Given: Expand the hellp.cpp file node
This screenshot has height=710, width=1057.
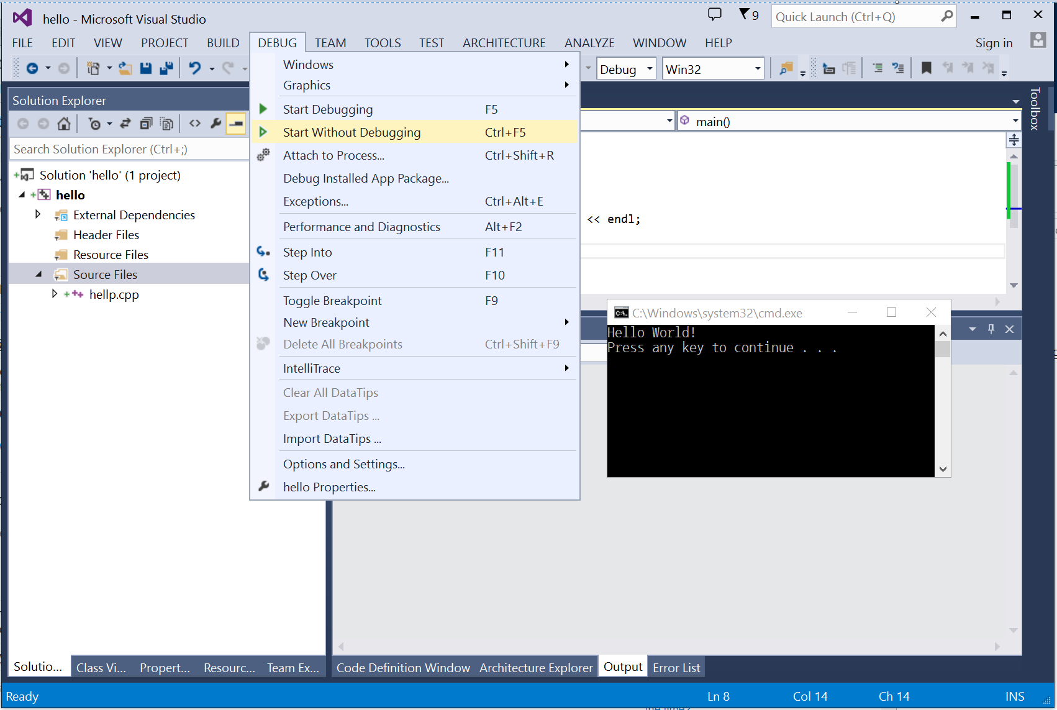Looking at the screenshot, I should point(54,294).
